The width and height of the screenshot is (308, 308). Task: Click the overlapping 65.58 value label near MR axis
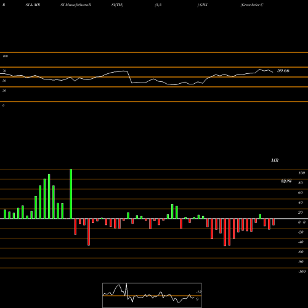pos(286,181)
